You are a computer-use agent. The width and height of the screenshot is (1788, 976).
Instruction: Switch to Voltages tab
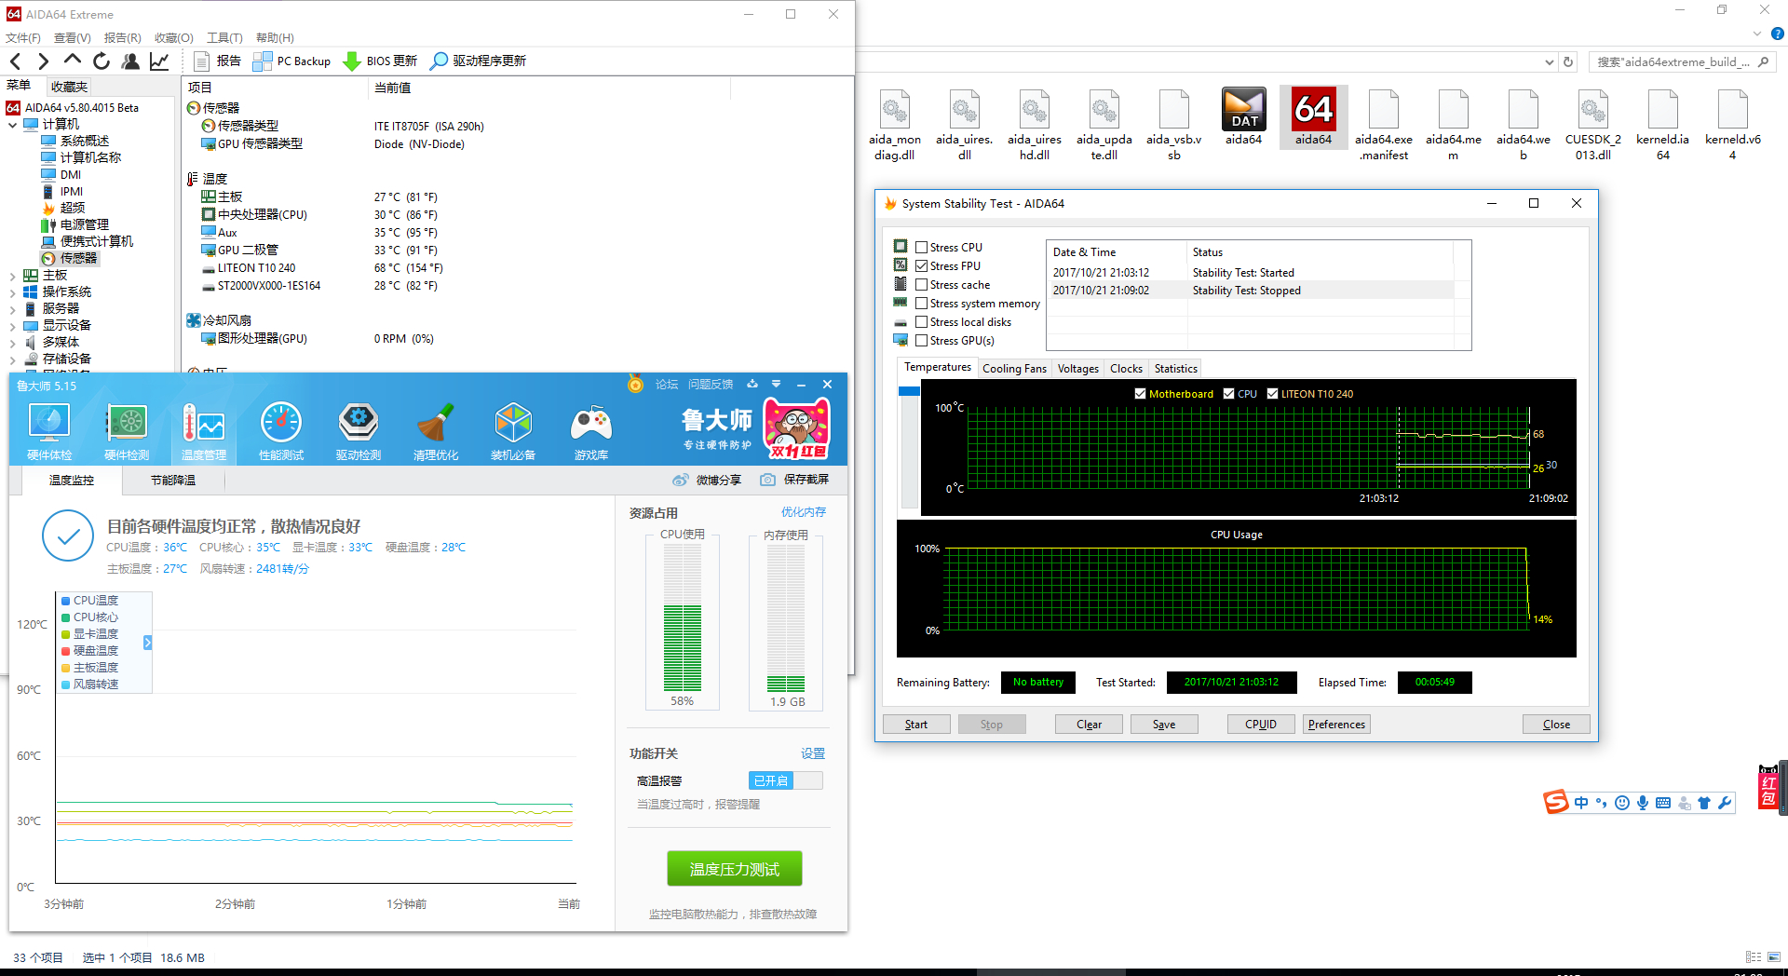click(x=1077, y=369)
